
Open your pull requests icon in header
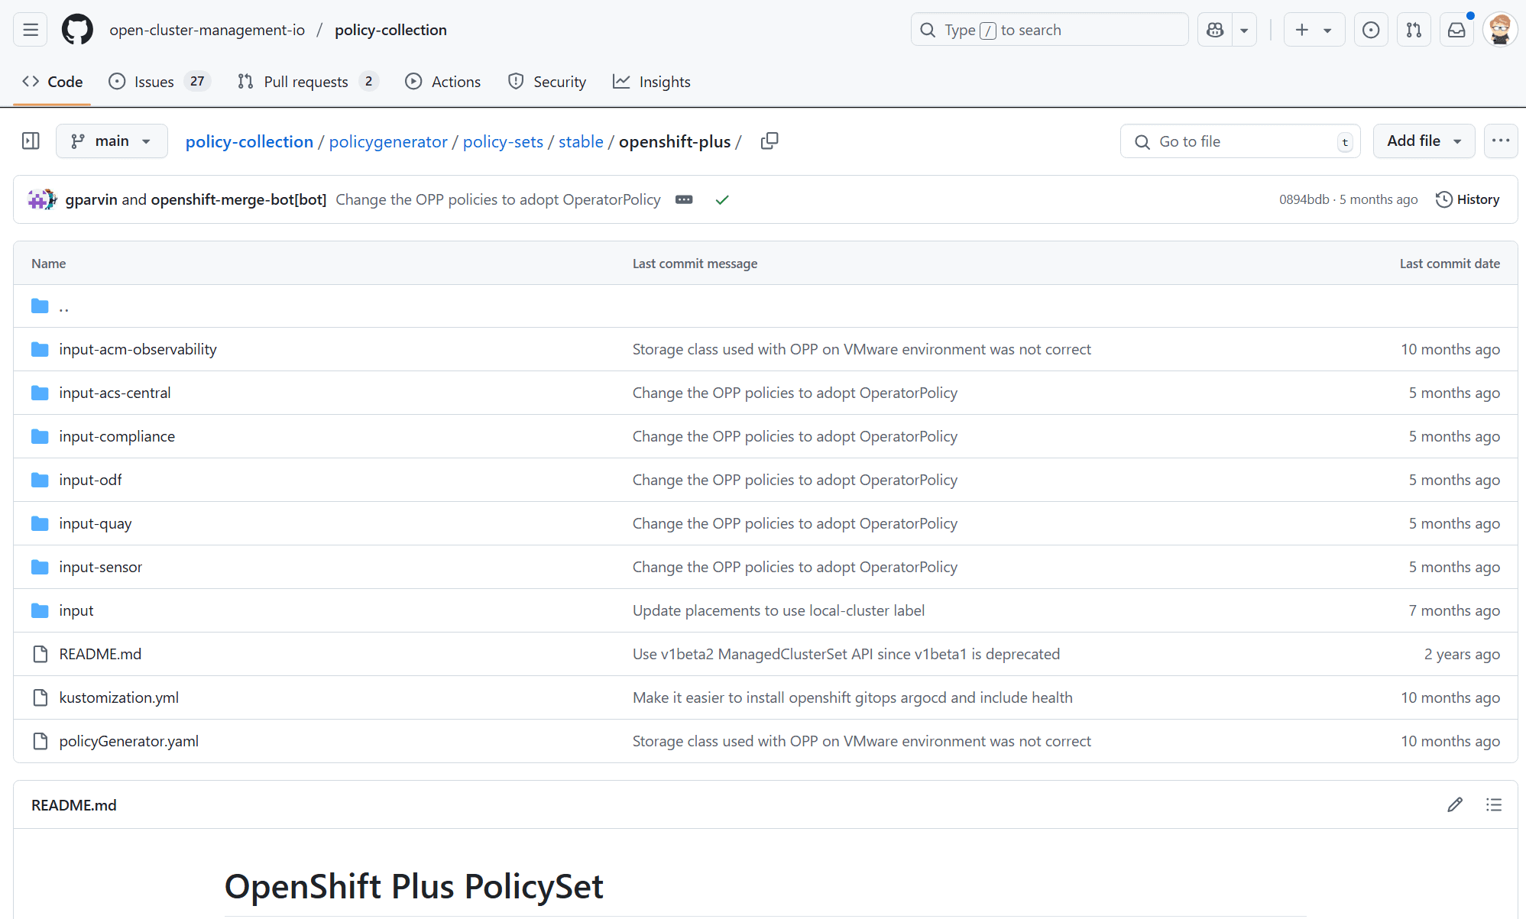click(x=1414, y=30)
